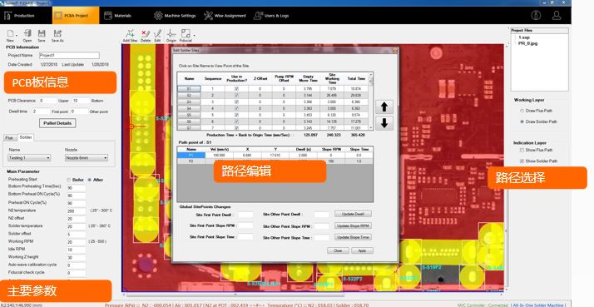Select the Fiducial tool icon
This screenshot has height=307, width=594.
pyautogui.click(x=186, y=33)
